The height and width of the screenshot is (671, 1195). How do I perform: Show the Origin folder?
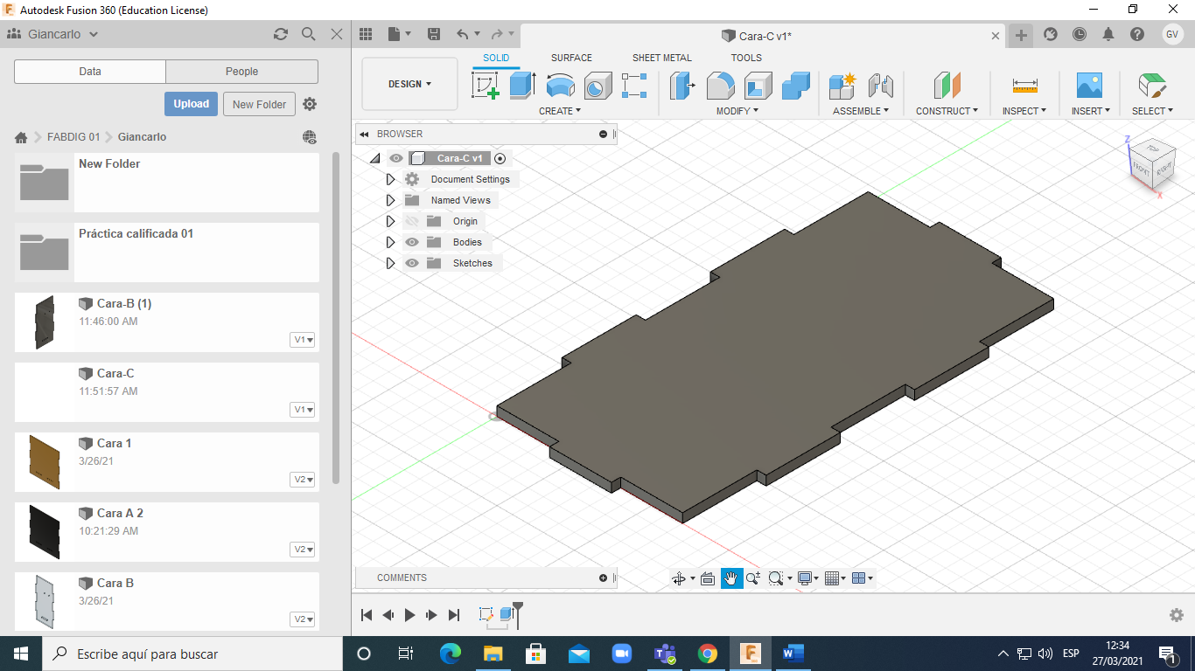(412, 221)
